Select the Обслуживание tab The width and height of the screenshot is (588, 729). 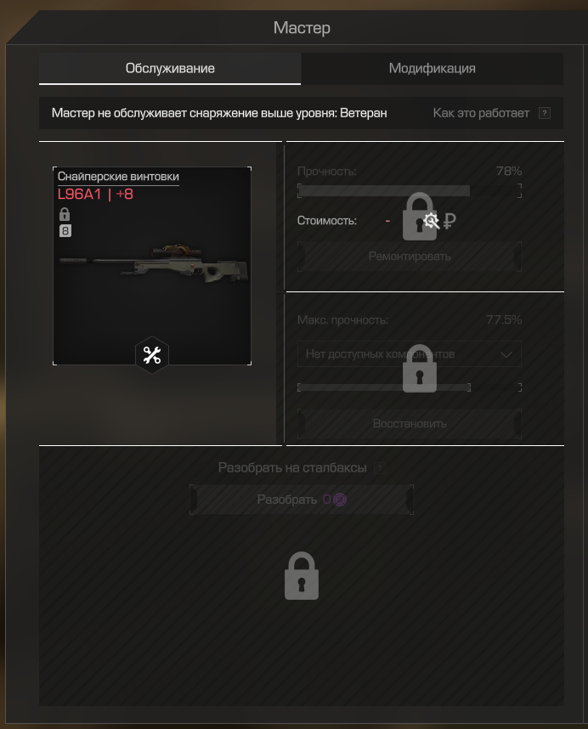coord(170,68)
